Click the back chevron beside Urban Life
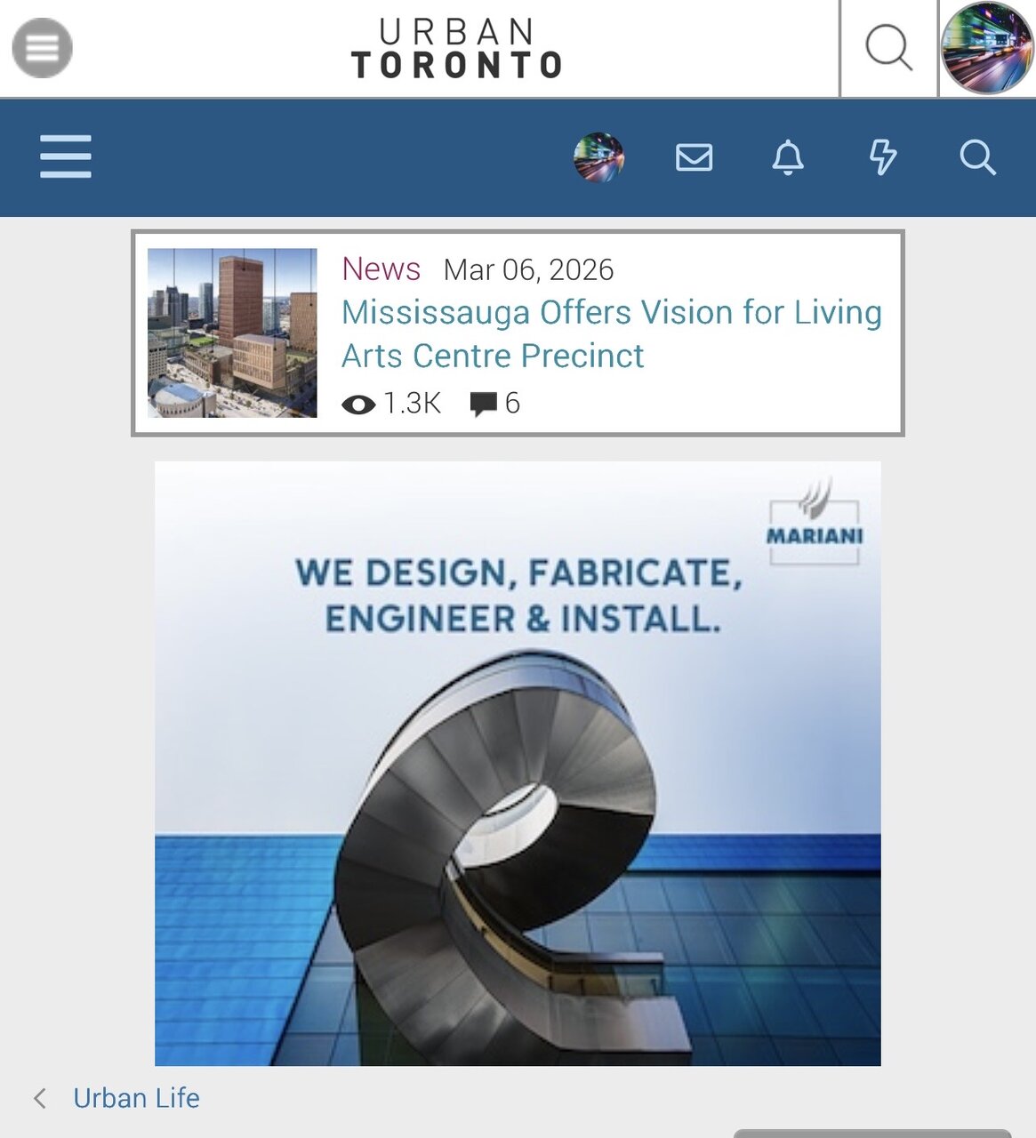The height and width of the screenshot is (1138, 1036). click(x=40, y=1098)
